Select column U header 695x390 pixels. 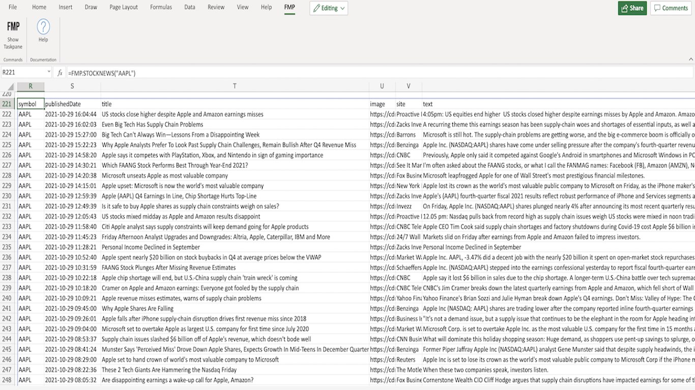coord(382,86)
